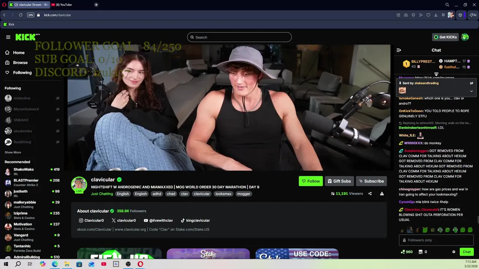Viewport: 479px width, 269px height.
Task: Check the 960 KICKs balance
Action: tap(406, 252)
